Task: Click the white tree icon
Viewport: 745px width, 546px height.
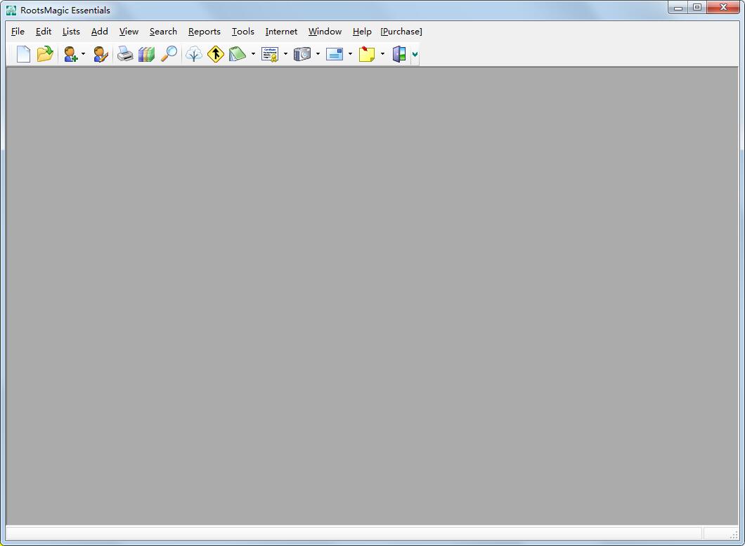Action: pos(194,54)
